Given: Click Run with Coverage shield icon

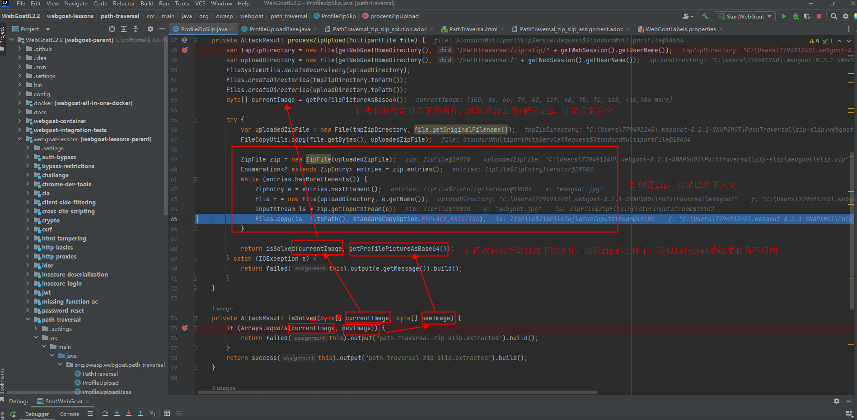Looking at the screenshot, I should [807, 16].
